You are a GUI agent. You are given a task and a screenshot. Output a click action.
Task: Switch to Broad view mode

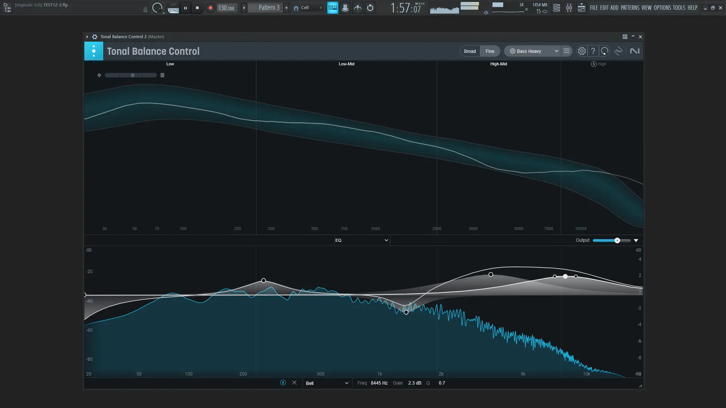click(470, 51)
